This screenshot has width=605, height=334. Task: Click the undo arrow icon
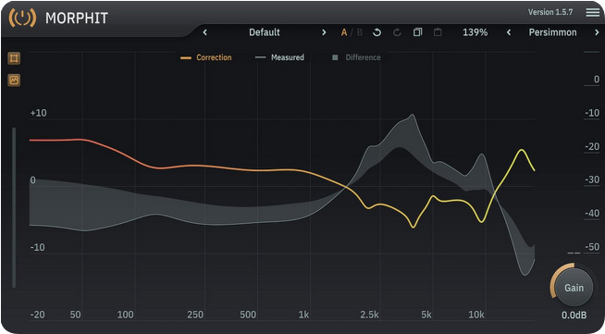377,32
